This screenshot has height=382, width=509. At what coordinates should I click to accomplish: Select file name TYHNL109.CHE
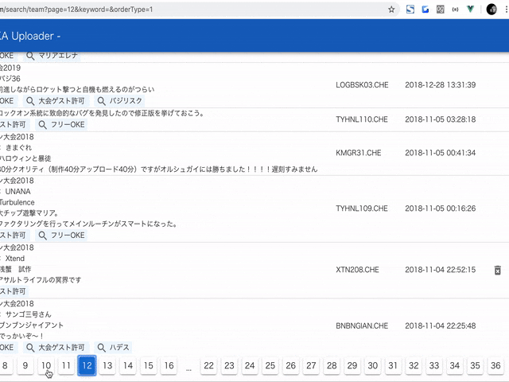click(x=362, y=209)
